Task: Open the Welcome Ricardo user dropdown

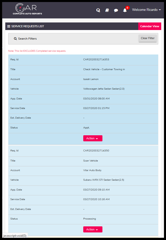Action: [146, 10]
